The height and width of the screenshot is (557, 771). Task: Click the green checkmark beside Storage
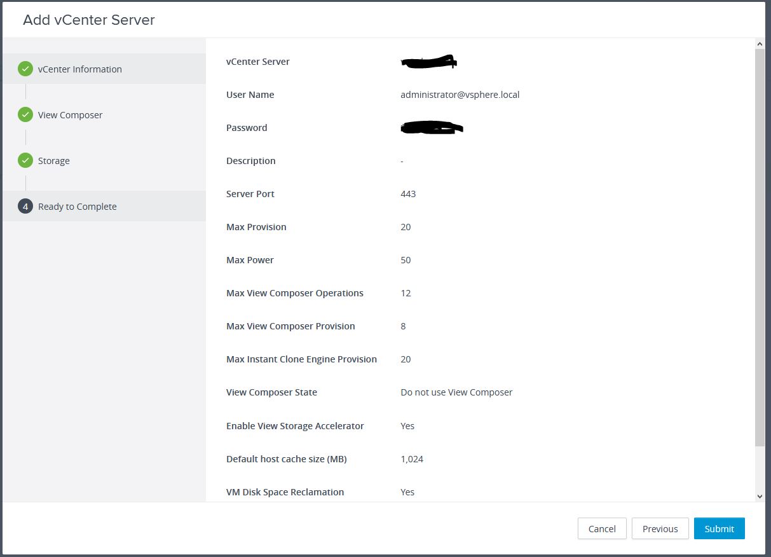click(25, 160)
